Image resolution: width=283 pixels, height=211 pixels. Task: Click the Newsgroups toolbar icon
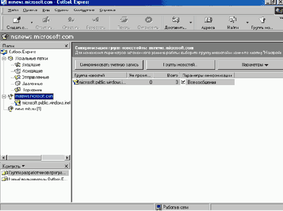pyautogui.click(x=262, y=20)
